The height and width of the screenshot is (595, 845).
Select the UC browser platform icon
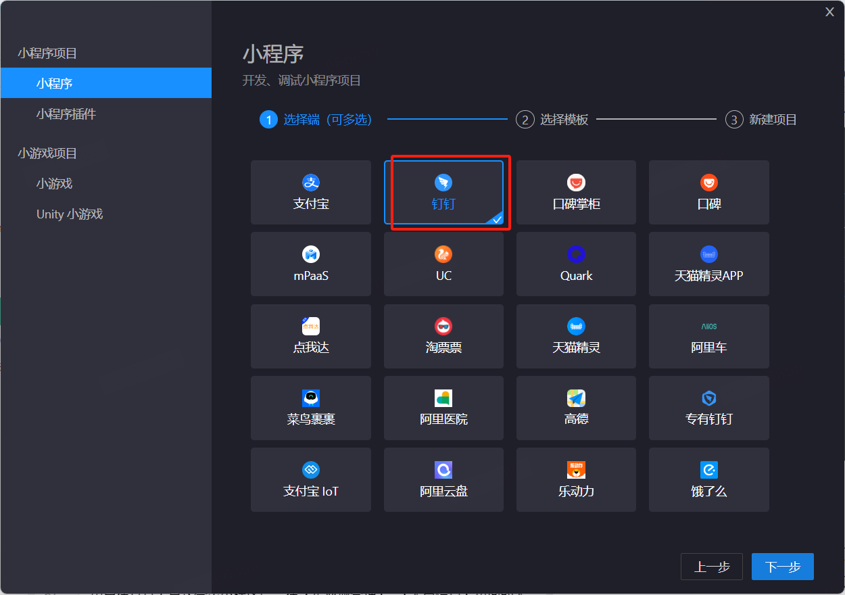coord(443,254)
